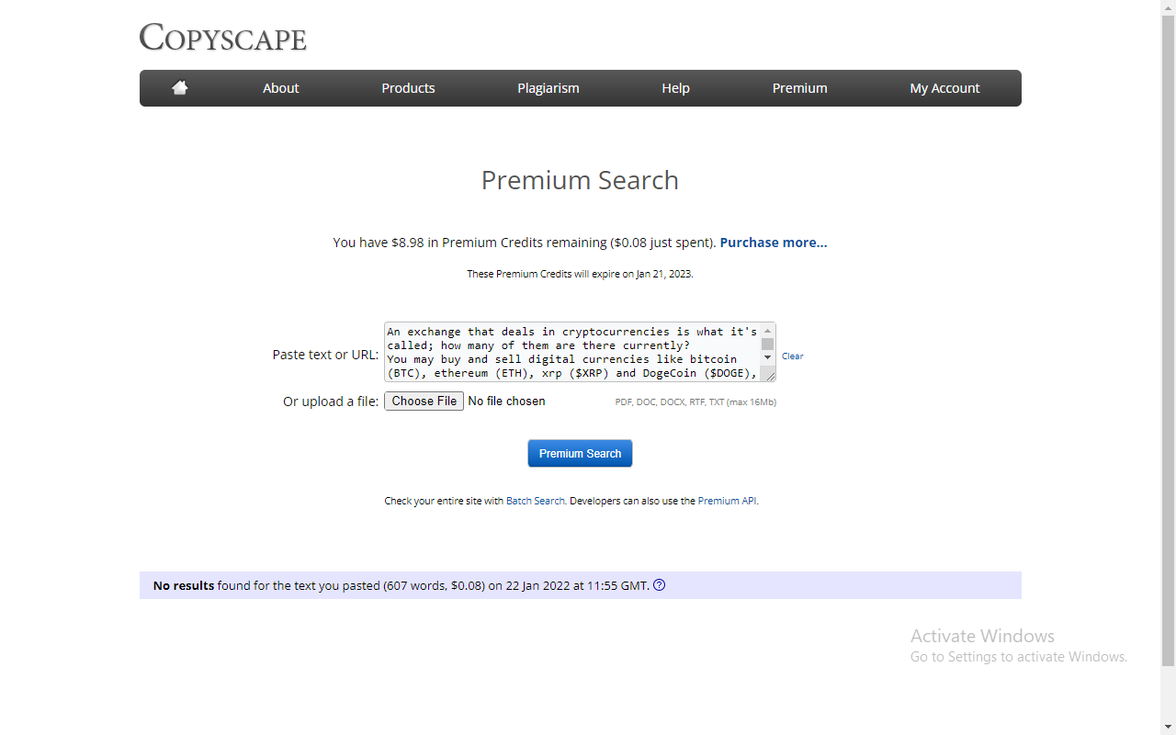Click the help question mark beside results
The height and width of the screenshot is (735, 1176).
659,585
